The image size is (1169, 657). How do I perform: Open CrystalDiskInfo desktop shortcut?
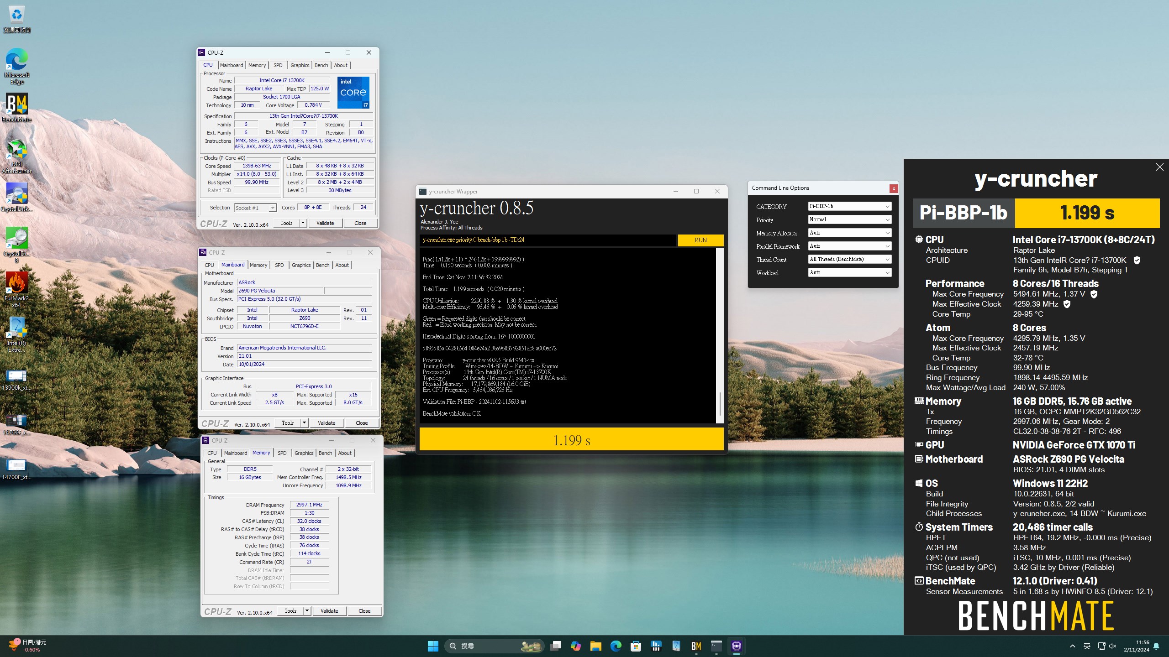point(17,197)
